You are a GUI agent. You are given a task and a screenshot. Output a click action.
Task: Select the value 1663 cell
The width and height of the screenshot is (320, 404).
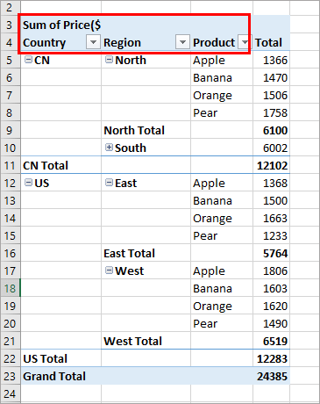[x=271, y=218]
